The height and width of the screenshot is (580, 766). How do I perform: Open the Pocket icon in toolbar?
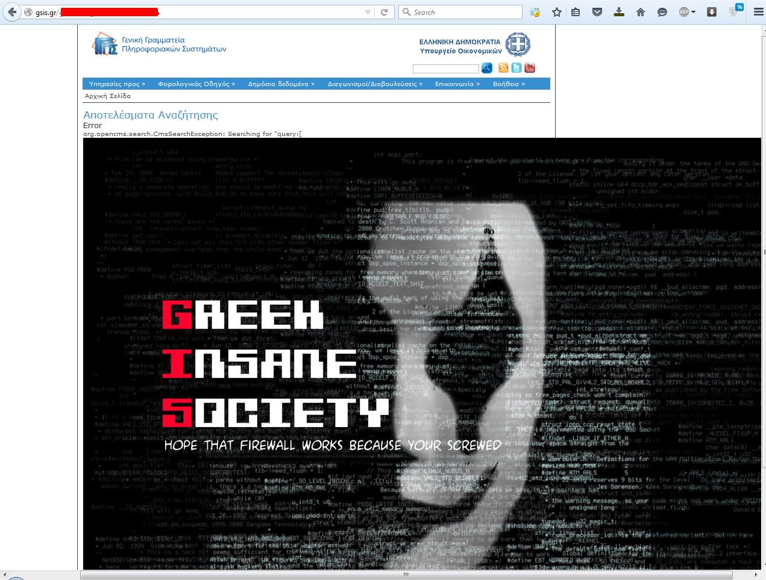pyautogui.click(x=597, y=12)
